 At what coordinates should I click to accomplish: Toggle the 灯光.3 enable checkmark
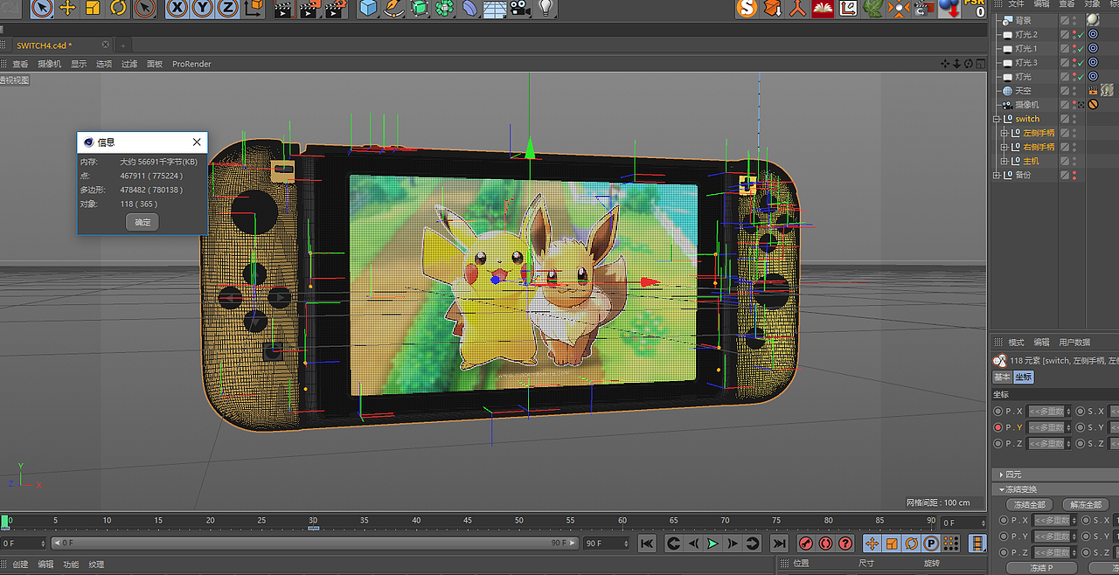(x=1081, y=63)
